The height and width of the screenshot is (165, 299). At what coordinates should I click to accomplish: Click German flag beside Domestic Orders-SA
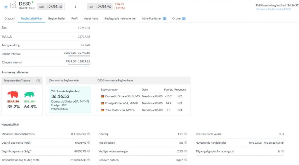102,96
